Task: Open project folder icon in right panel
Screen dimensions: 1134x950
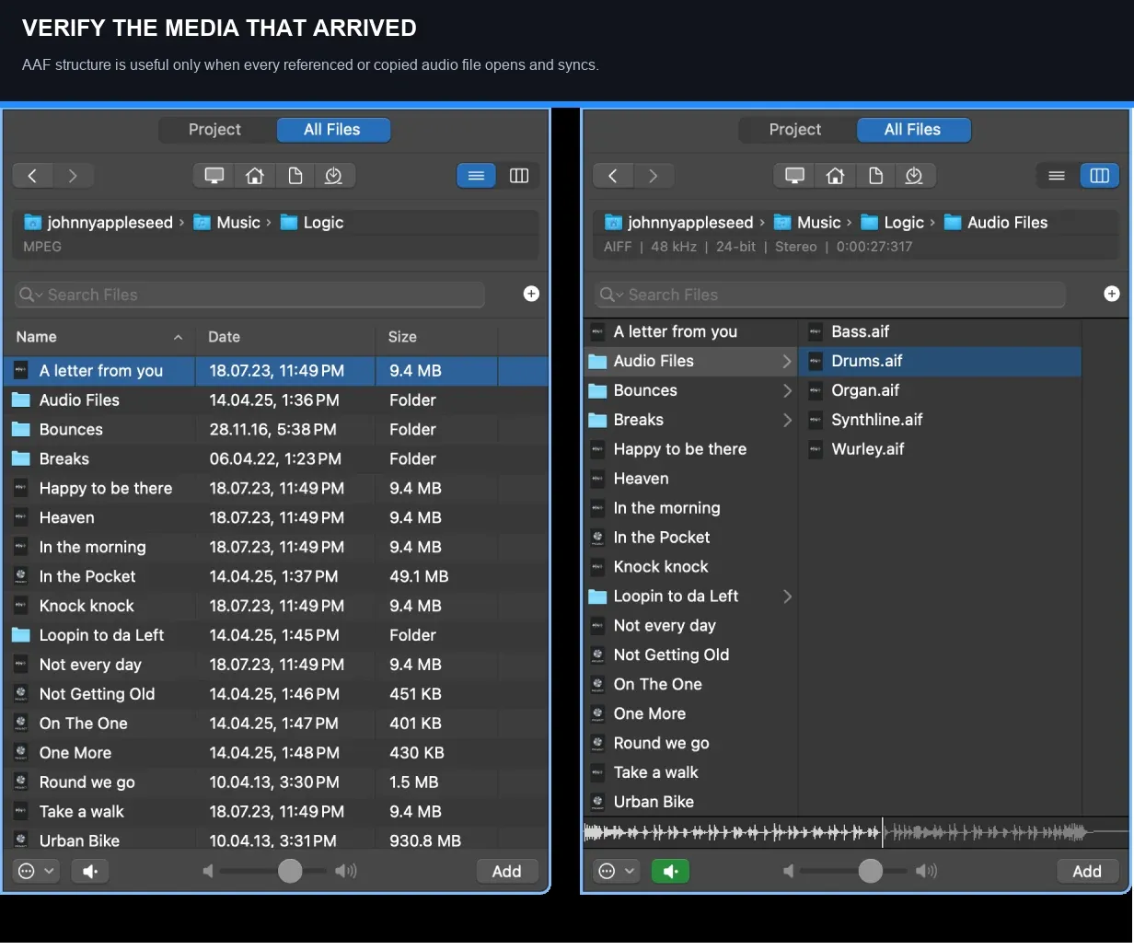Action: [x=876, y=176]
